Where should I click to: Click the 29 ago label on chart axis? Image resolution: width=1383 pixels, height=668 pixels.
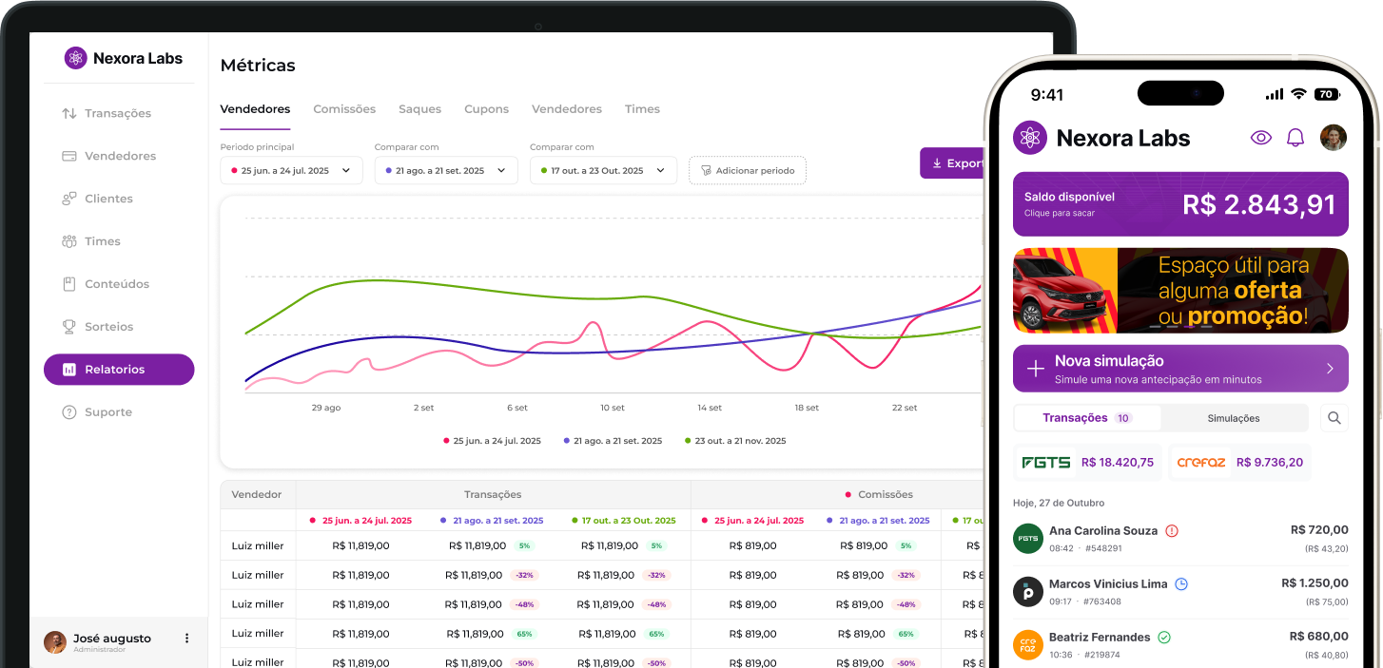point(326,408)
